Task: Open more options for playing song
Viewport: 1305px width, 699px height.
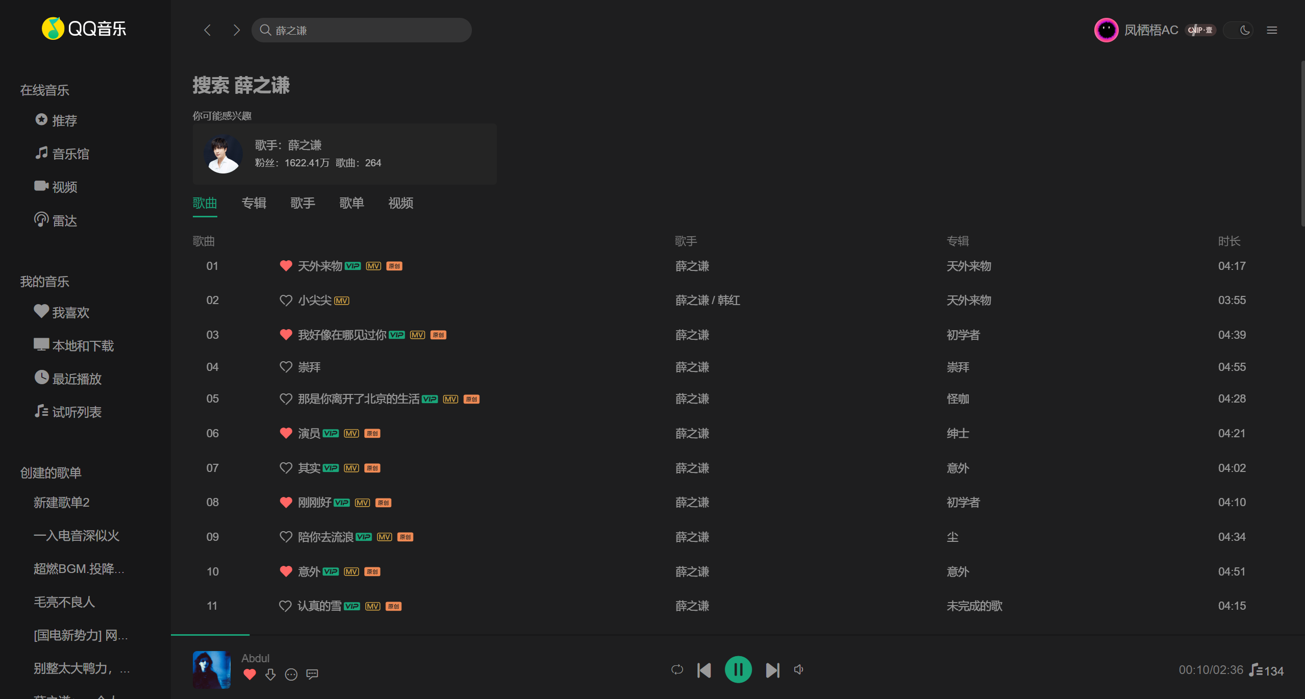Action: point(291,675)
